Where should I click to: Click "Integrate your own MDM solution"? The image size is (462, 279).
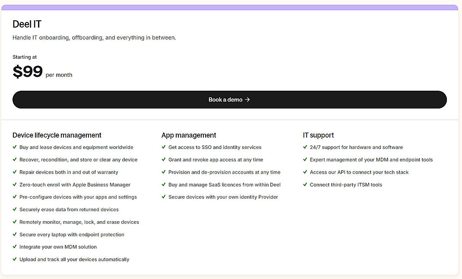58,247
